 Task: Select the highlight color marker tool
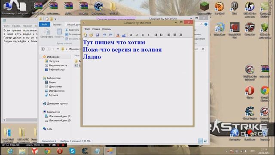124,35
